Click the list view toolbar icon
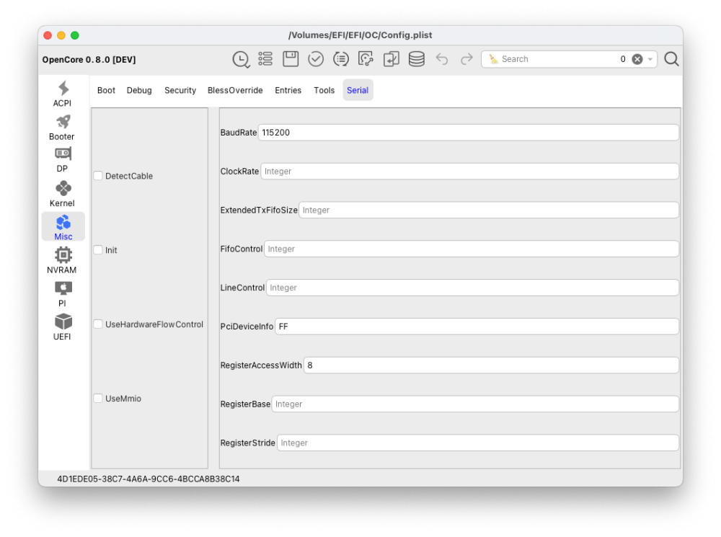 click(265, 59)
